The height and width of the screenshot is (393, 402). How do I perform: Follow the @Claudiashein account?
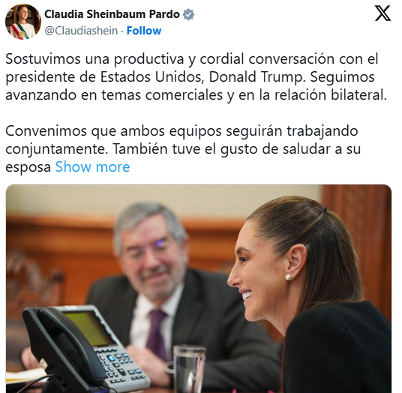[144, 31]
